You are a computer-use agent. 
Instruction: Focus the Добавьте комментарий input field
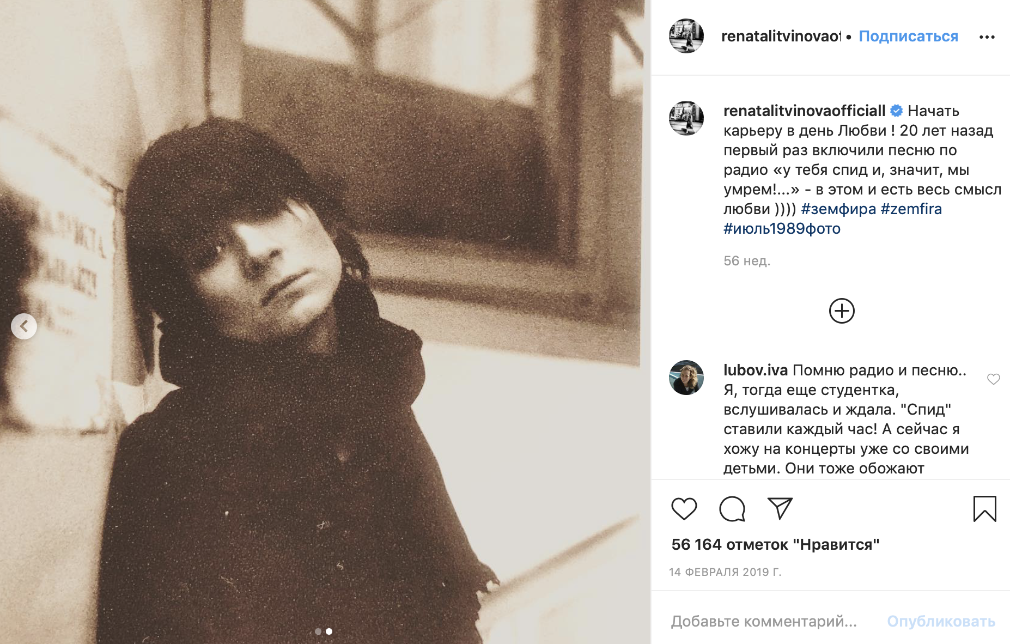coord(764,621)
